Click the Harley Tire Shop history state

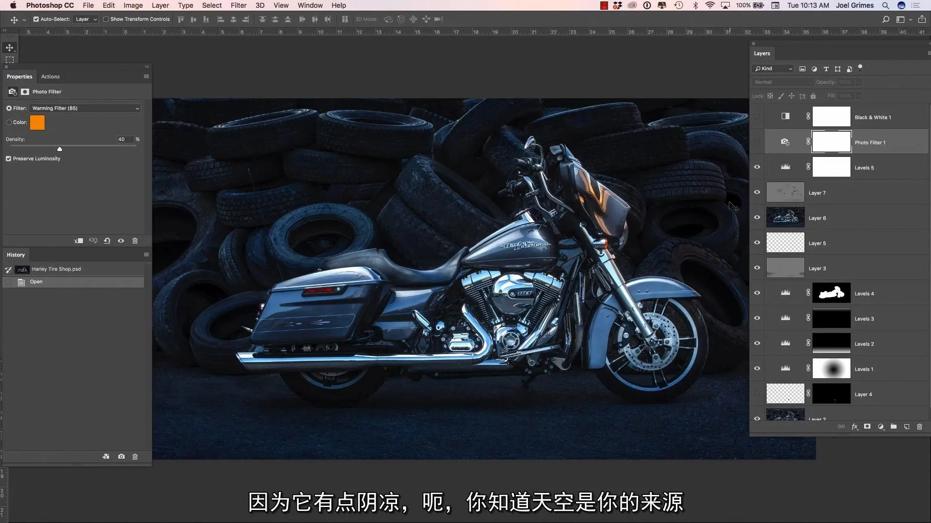tap(56, 268)
